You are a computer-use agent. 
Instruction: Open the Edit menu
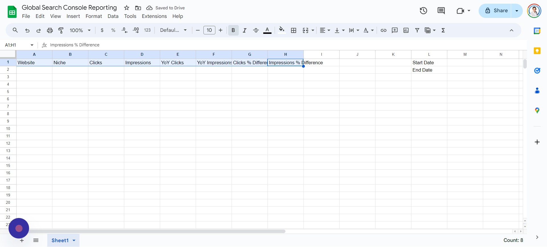[40, 16]
